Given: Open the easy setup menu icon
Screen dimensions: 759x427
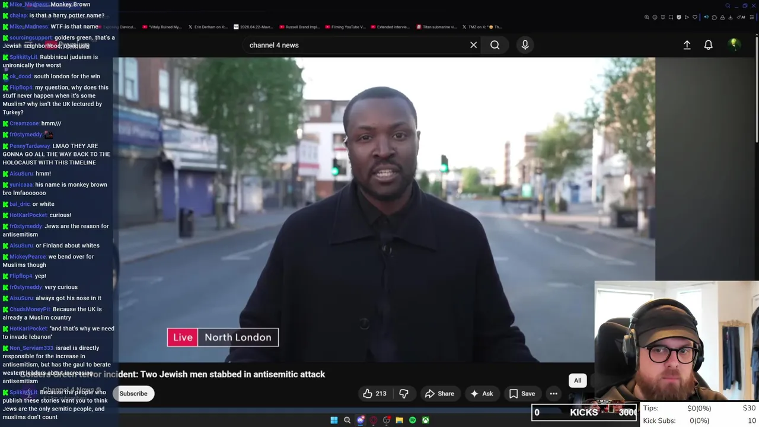Looking at the screenshot, I should click(x=752, y=17).
